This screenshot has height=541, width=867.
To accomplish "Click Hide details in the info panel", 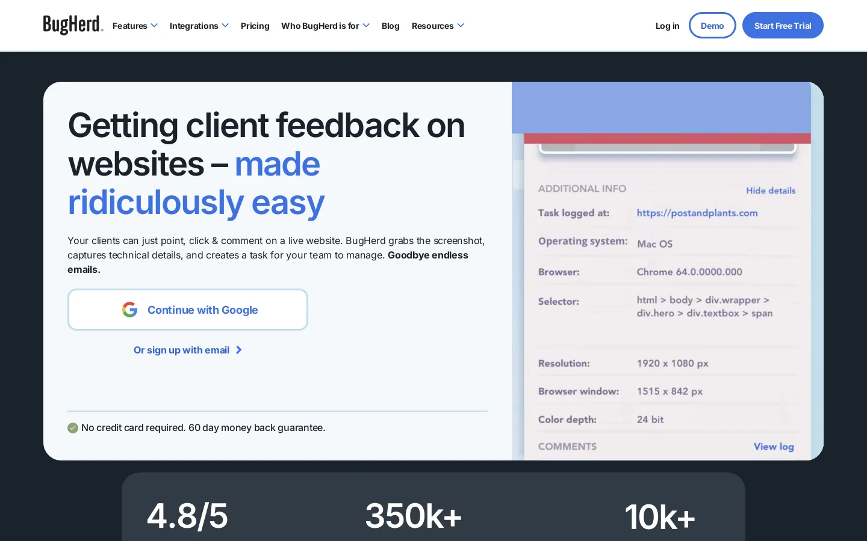I will (x=771, y=191).
